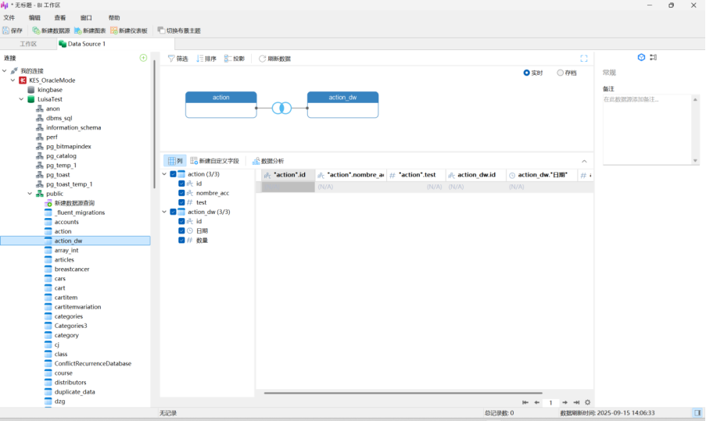
Task: Toggle fullscreen for the data source diagram
Action: 583,59
